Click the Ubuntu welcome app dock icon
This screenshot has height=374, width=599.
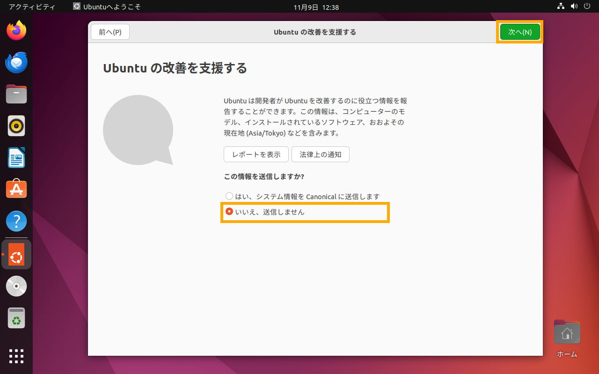[16, 254]
